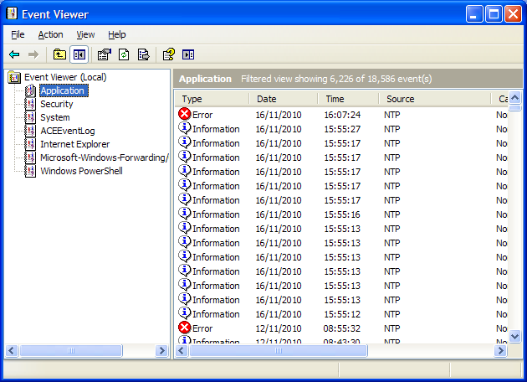Select the ACEEventLog tree item
Image resolution: width=527 pixels, height=382 pixels.
pos(68,131)
